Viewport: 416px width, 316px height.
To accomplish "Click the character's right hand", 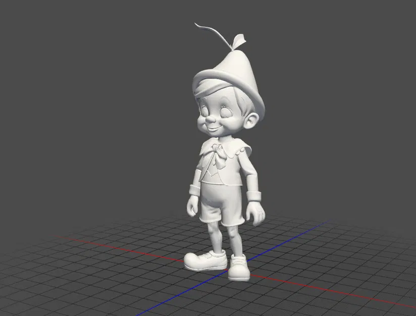I will 192,206.
